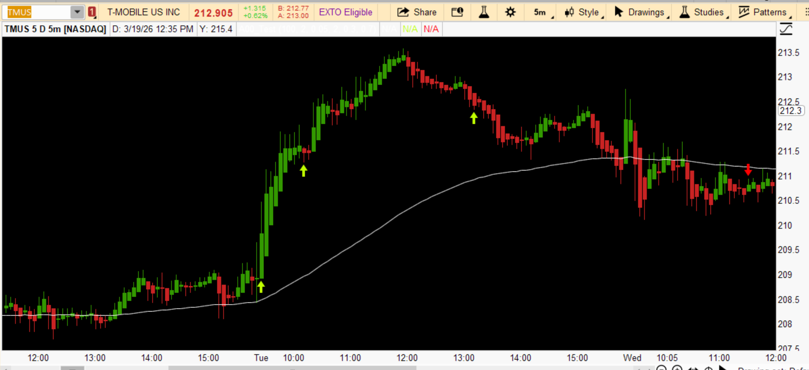Click the red down arrow signal on chart

coord(748,170)
